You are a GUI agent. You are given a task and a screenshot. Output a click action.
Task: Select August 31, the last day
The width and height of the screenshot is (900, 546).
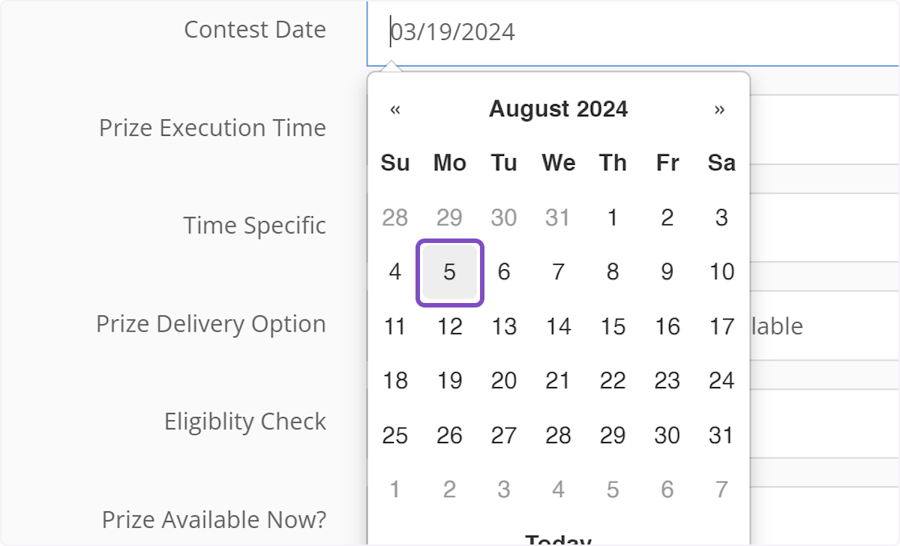[721, 435]
